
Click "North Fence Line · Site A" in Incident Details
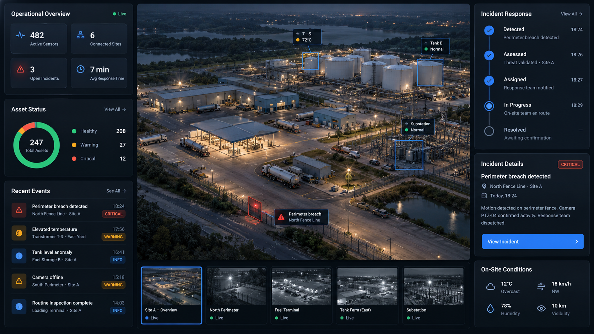pyautogui.click(x=516, y=186)
